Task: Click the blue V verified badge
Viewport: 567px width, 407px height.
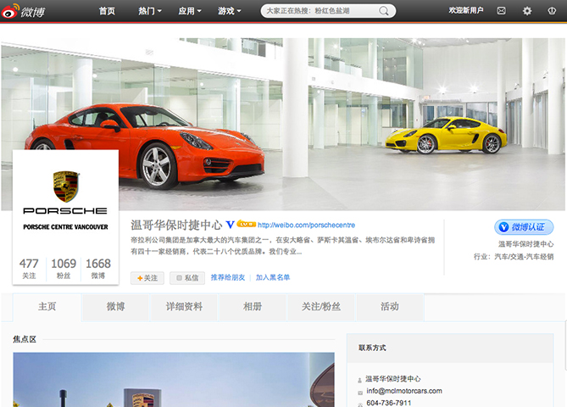Action: tap(230, 225)
